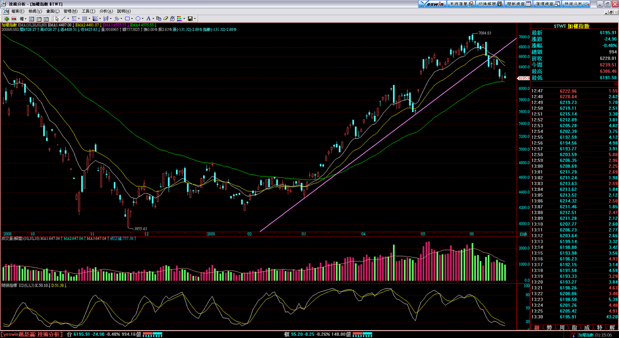Screen dimensions: 619x338
Task: Open 管理(M) menu
Action: [x=70, y=11]
